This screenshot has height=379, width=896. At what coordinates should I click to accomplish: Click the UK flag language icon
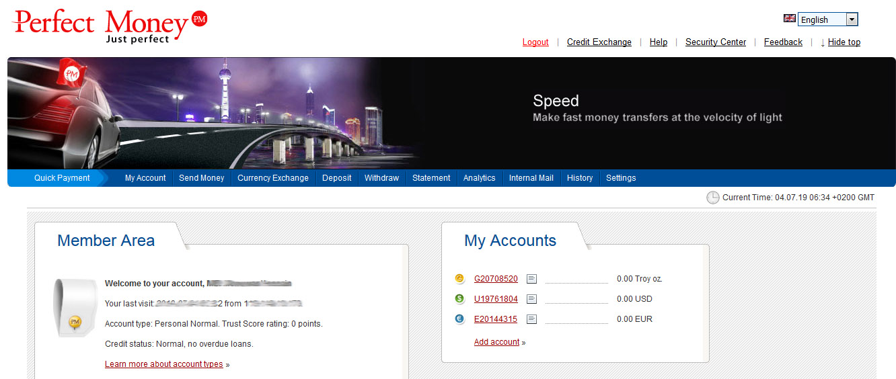790,19
